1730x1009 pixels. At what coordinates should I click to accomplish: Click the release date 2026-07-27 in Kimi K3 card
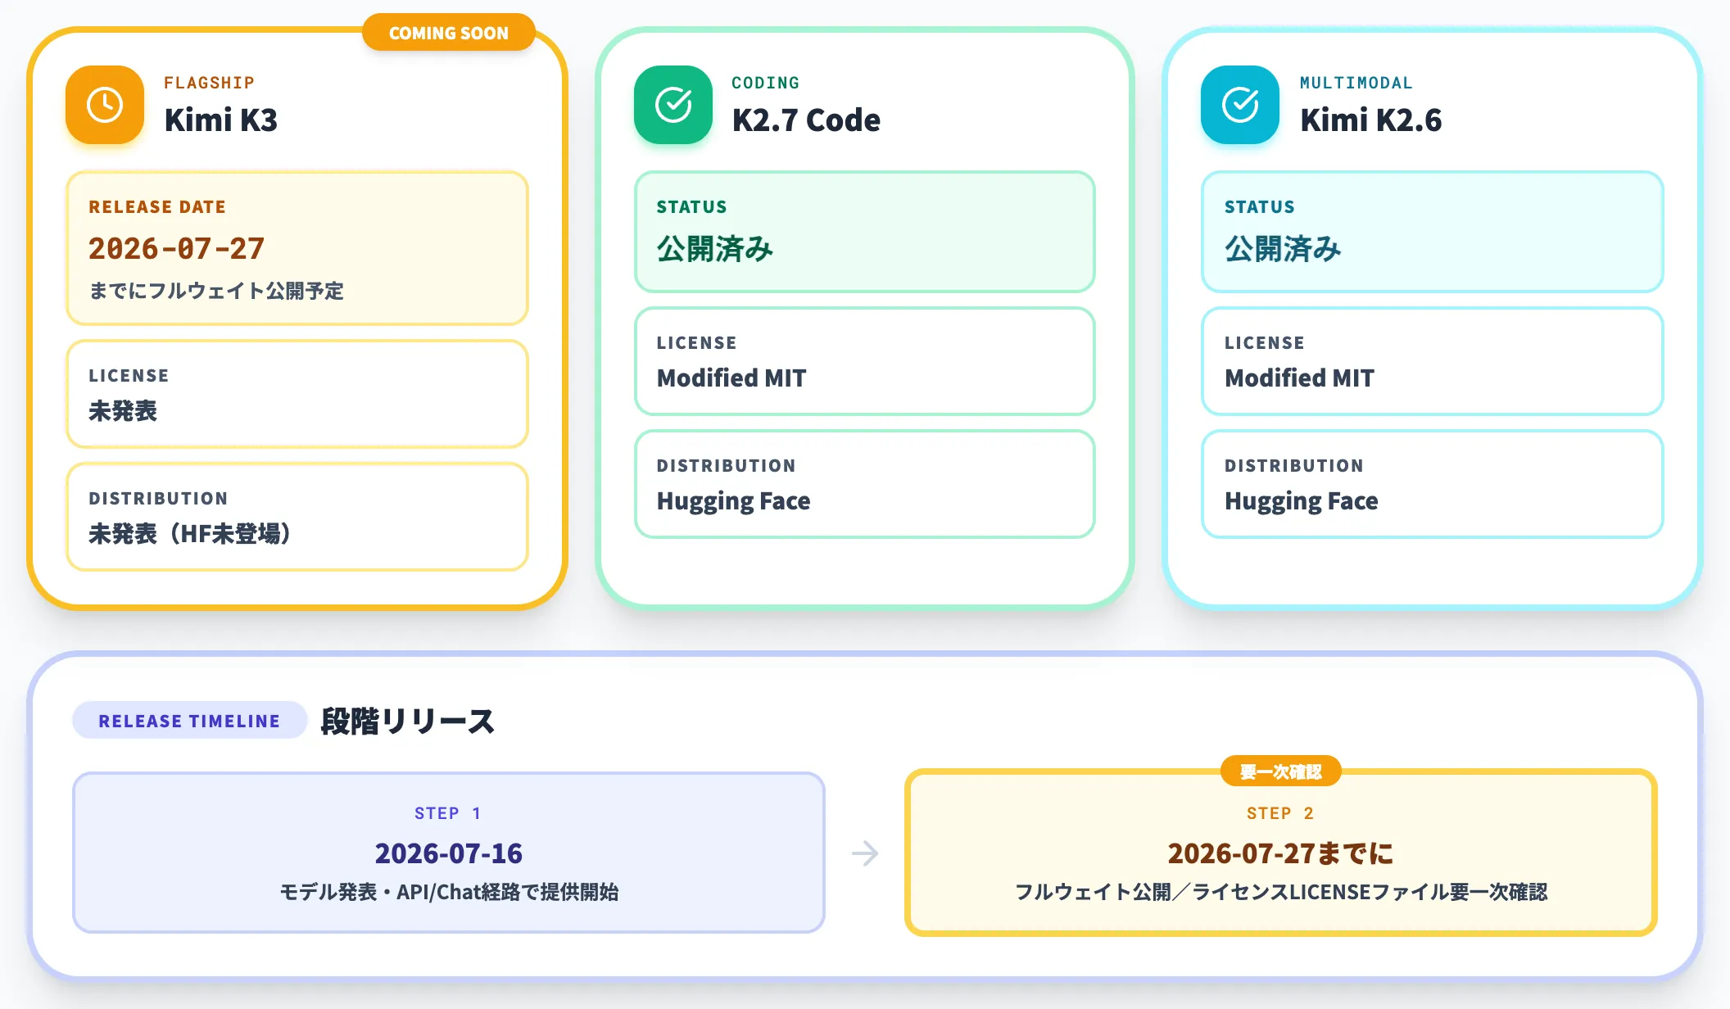coord(176,248)
